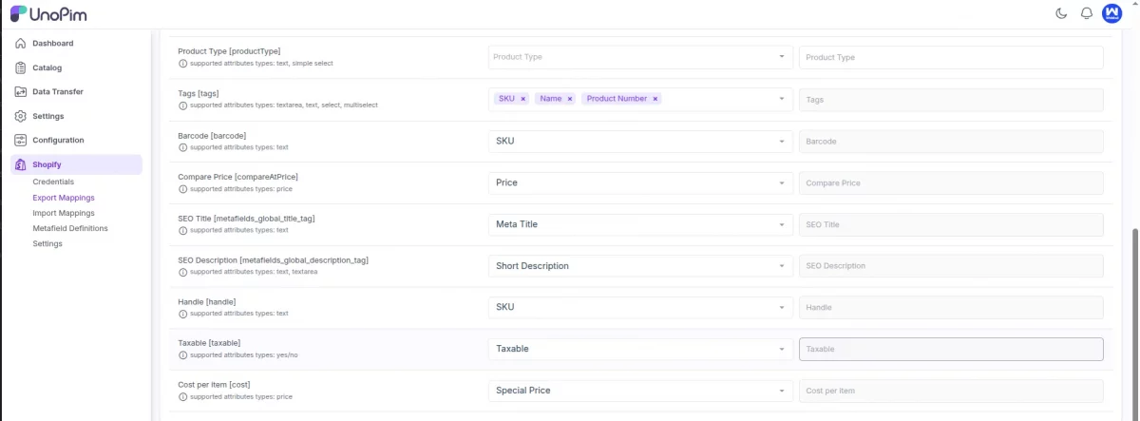Screen dimensions: 1140x421
Task: Click Data Transfer icon
Action: click(x=20, y=92)
